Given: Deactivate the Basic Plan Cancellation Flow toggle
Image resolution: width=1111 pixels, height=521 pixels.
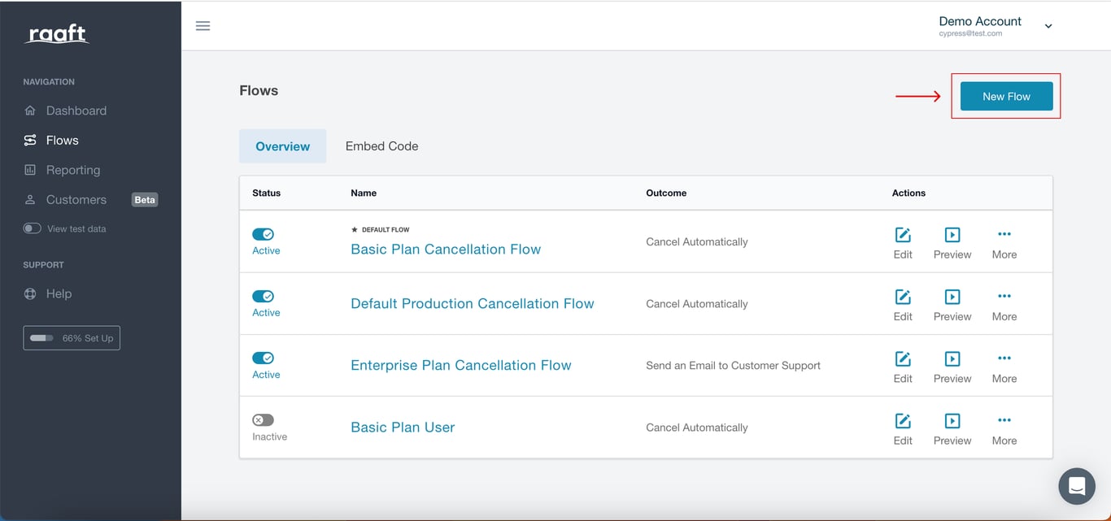Looking at the screenshot, I should [x=263, y=234].
